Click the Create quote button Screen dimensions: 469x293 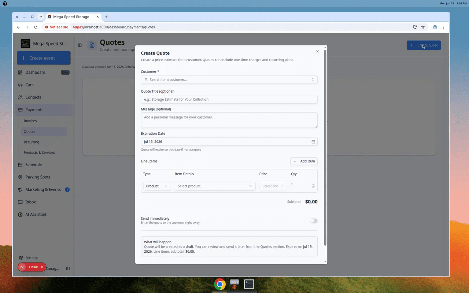click(424, 45)
